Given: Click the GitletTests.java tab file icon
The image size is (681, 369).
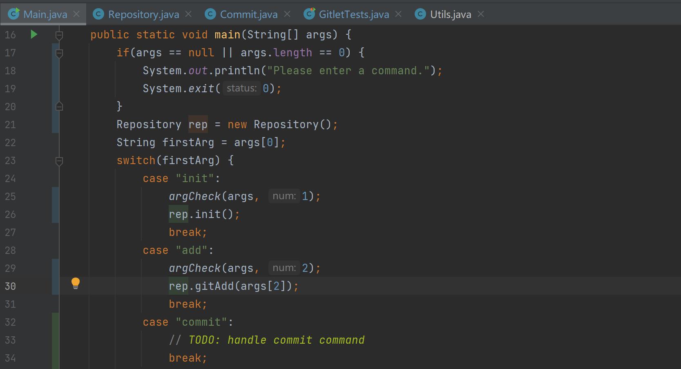Looking at the screenshot, I should [309, 14].
